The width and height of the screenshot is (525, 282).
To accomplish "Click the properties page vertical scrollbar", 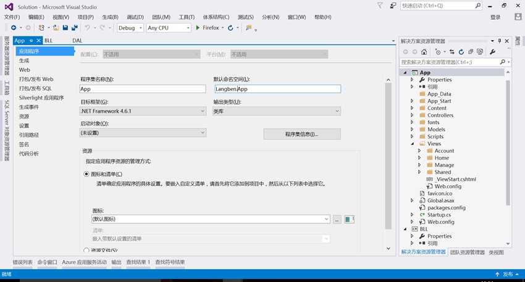I will 388,156.
